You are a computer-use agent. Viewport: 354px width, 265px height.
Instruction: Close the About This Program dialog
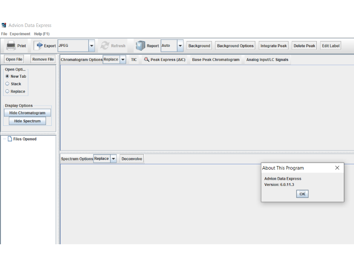tap(337, 168)
